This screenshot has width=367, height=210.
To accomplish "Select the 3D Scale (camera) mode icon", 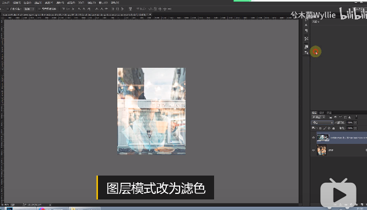I will click(170, 9).
